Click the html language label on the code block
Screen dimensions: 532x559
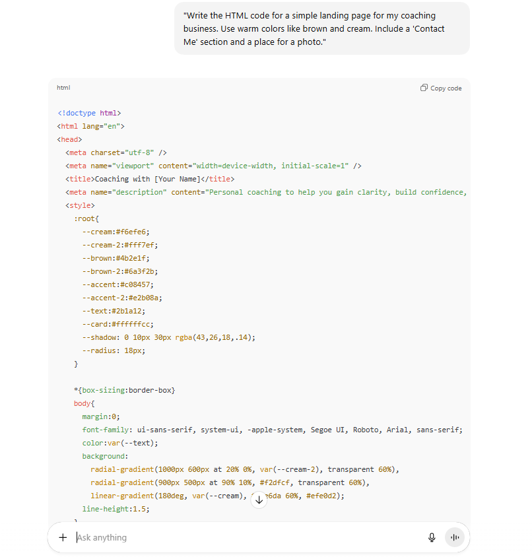click(63, 88)
